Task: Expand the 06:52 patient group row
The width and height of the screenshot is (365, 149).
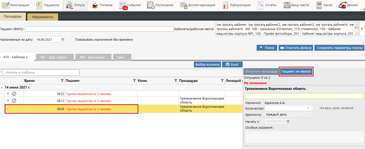Action: tap(8, 94)
